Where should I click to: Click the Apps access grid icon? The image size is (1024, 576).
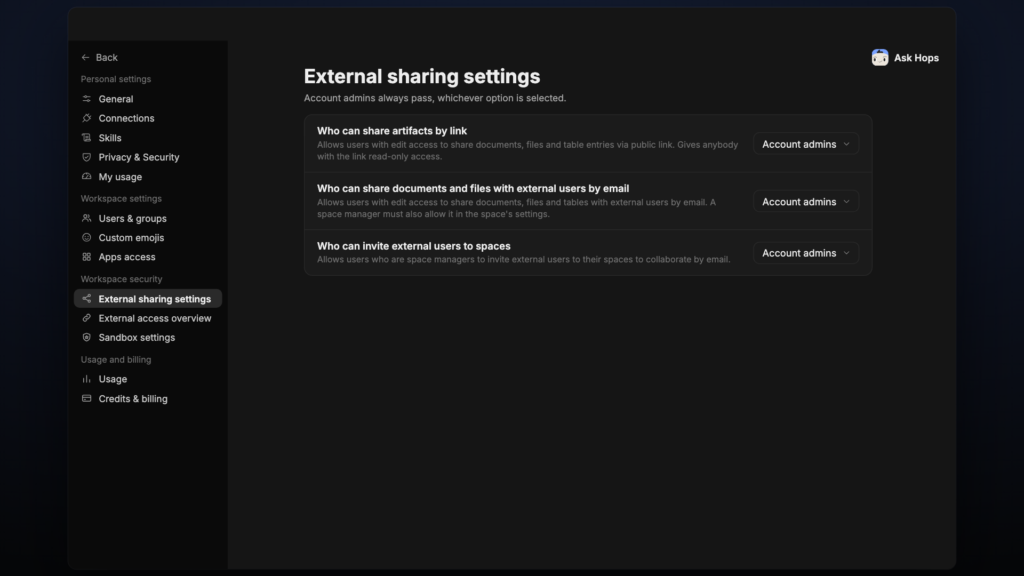coord(86,257)
